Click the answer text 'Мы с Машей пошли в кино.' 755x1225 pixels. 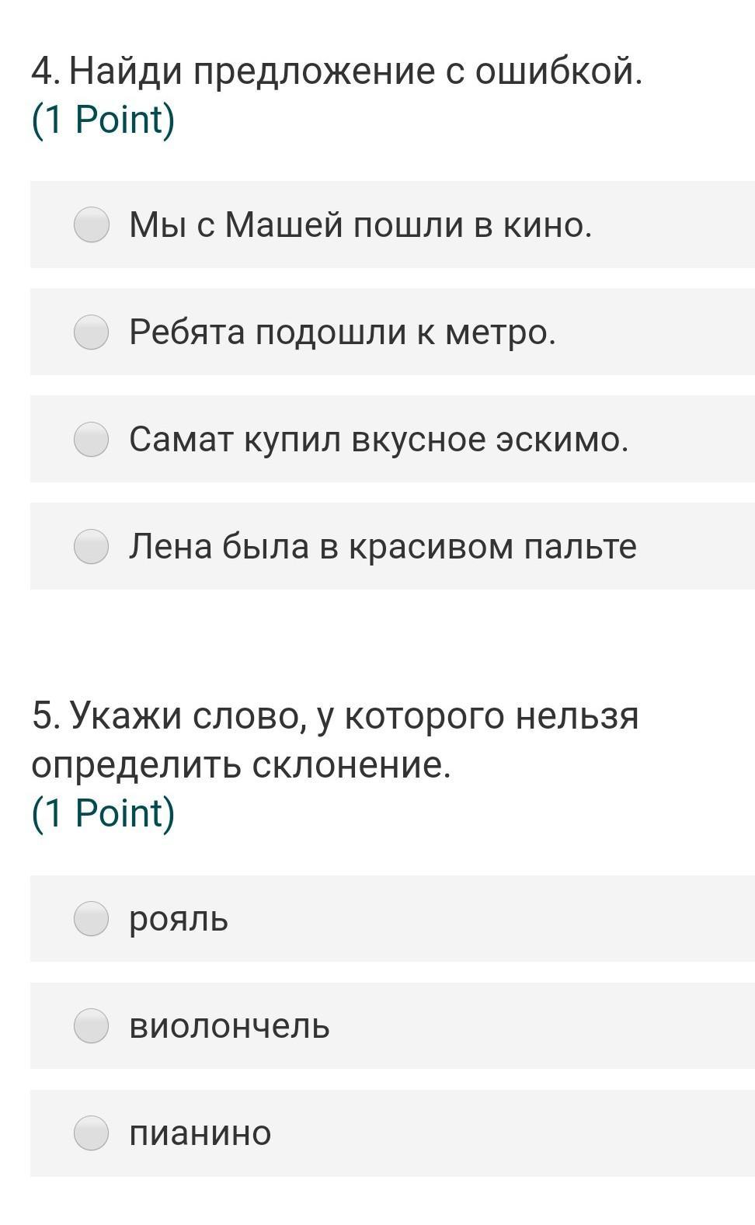[x=360, y=225]
